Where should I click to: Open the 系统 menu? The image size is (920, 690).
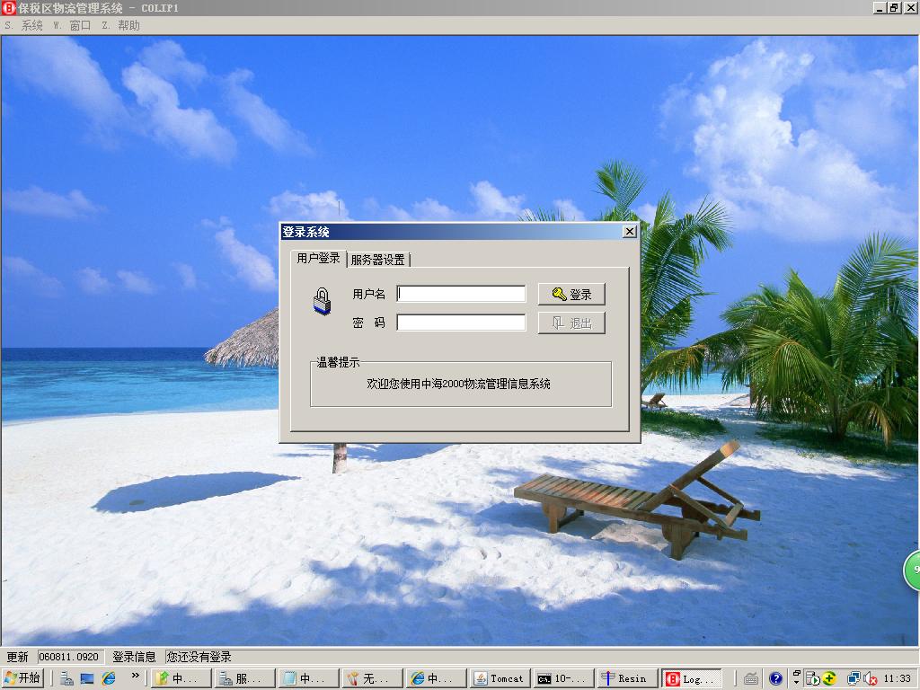[31, 25]
